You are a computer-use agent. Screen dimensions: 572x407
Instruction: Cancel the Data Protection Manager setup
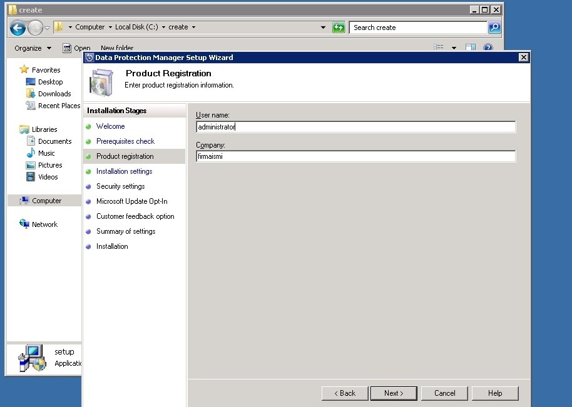pos(444,393)
